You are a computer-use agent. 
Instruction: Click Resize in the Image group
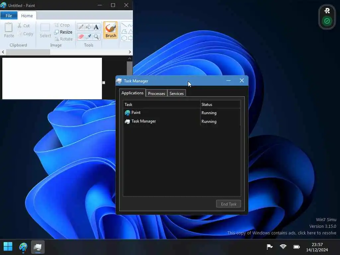pyautogui.click(x=63, y=32)
